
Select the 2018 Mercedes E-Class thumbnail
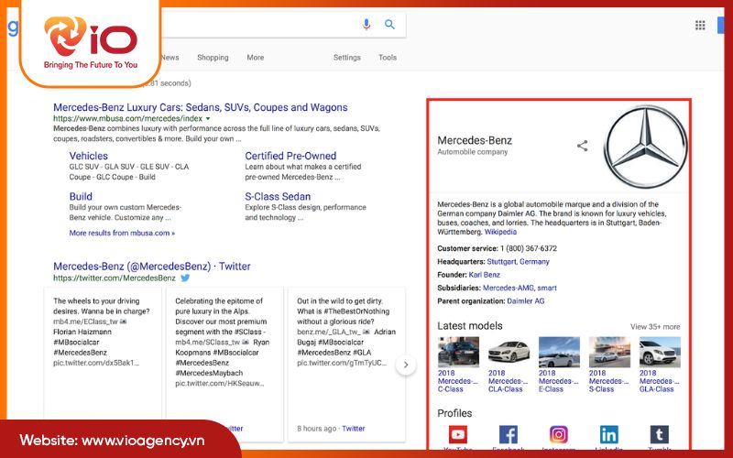point(559,353)
